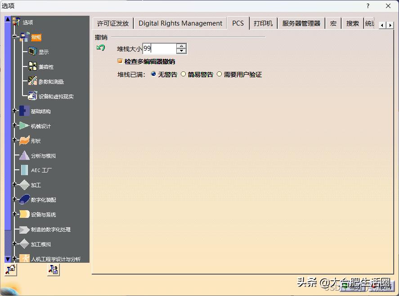Enable the 需要用户验证 option

[x=219, y=74]
